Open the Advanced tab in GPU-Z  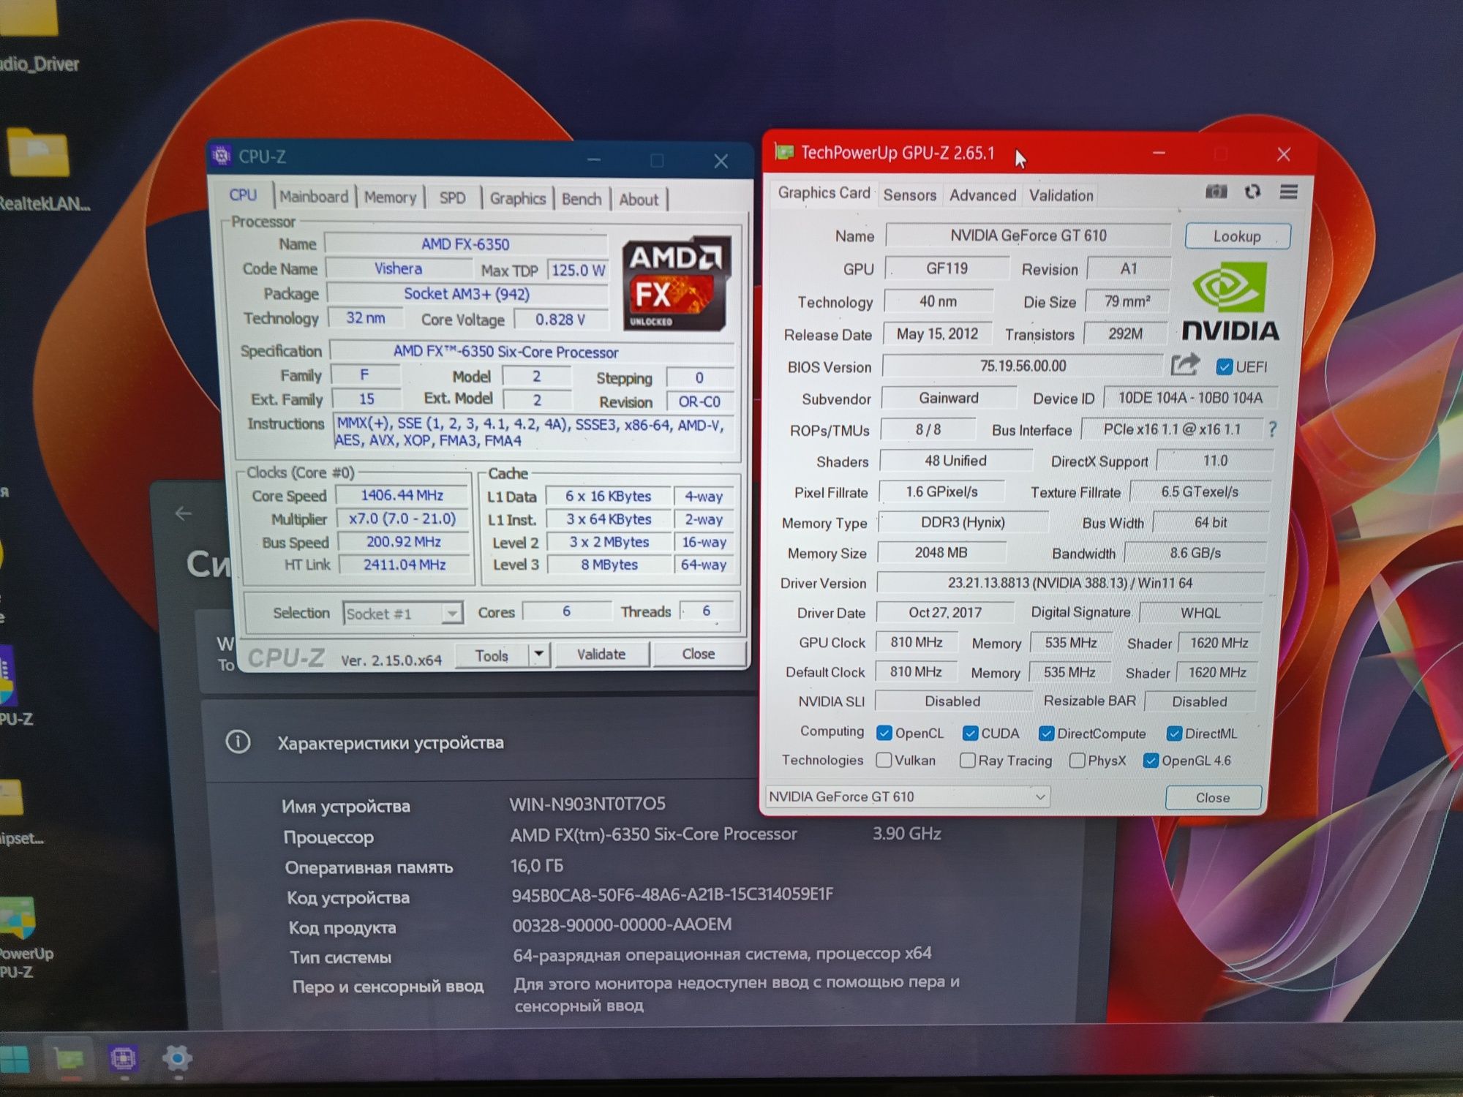pos(982,195)
